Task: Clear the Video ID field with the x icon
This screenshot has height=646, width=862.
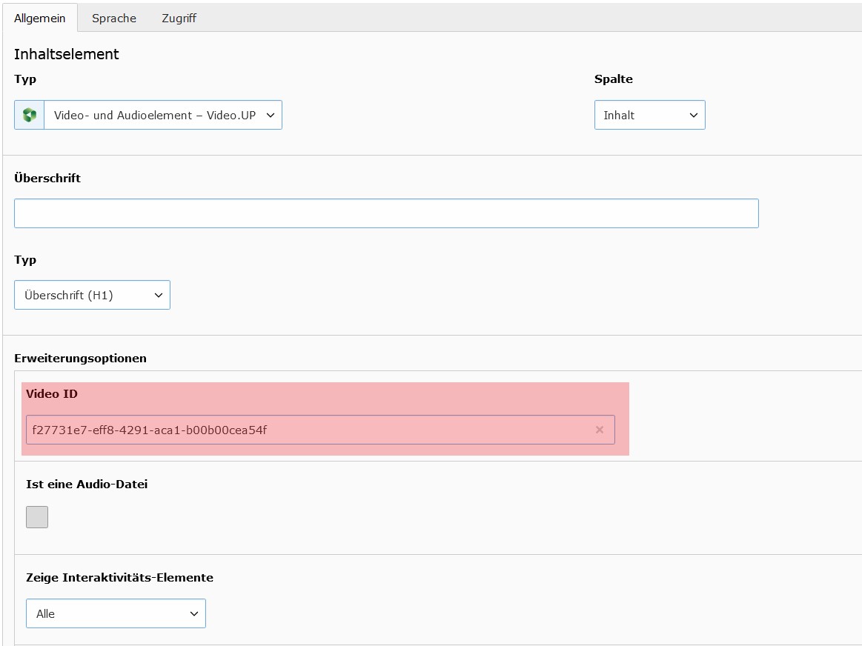Action: click(x=600, y=430)
